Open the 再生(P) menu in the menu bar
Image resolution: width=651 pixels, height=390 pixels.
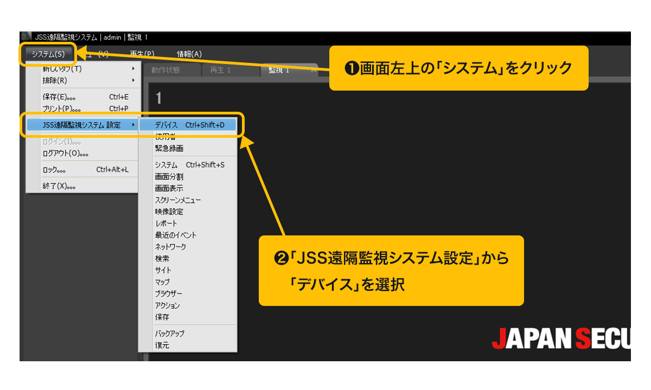(x=142, y=54)
